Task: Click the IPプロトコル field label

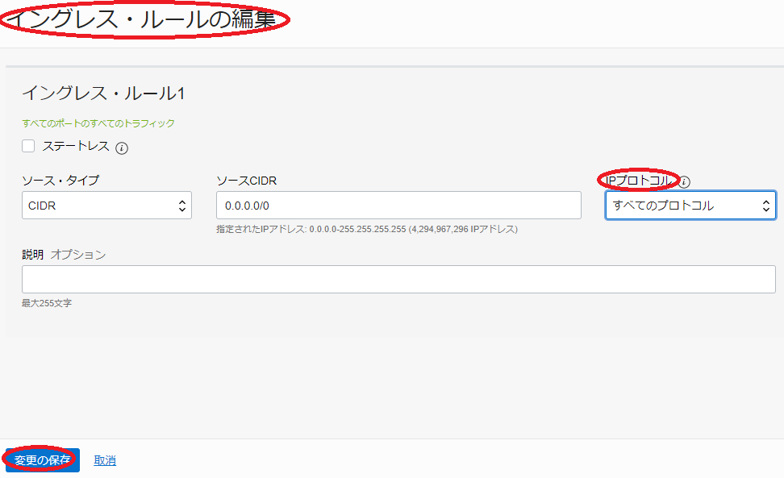Action: (638, 181)
